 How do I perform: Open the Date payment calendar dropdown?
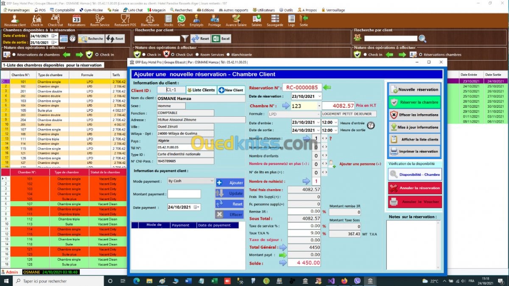point(196,207)
